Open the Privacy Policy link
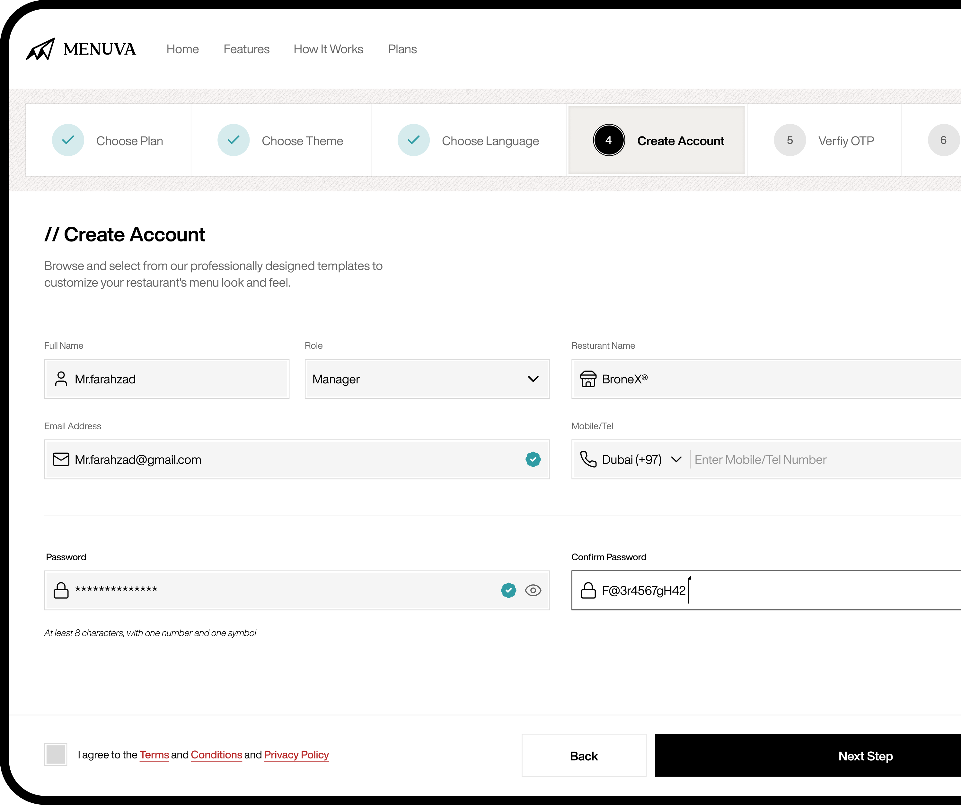The image size is (961, 805). (x=296, y=755)
